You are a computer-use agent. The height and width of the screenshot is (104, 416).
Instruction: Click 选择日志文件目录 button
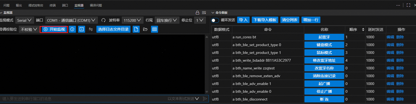(x=113, y=29)
